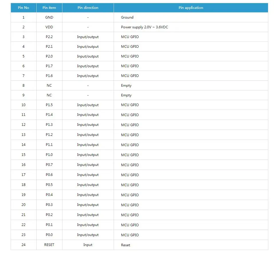This screenshot has height=256, width=274.
Task: Select the P2.1 pin item cell
Action: pos(49,47)
